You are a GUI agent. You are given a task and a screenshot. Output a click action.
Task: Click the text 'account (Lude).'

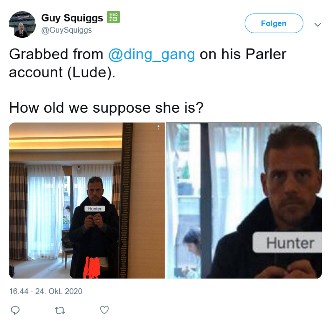(62, 72)
